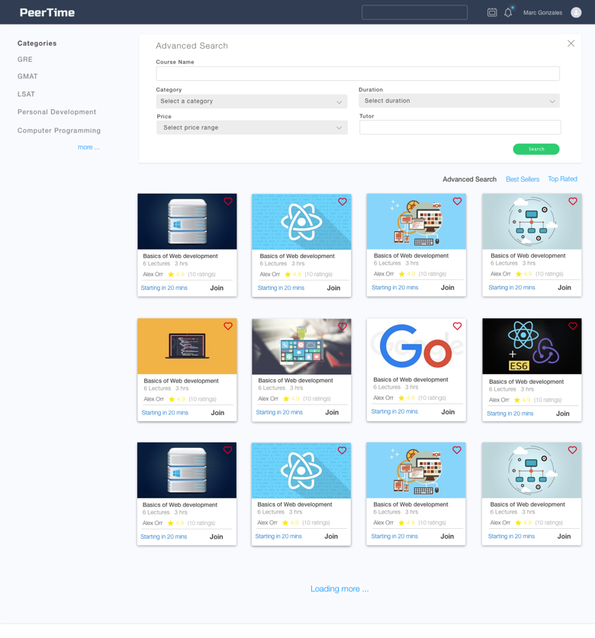This screenshot has height=638, width=595.
Task: Toggle heart on the ES6 course card
Action: (573, 326)
